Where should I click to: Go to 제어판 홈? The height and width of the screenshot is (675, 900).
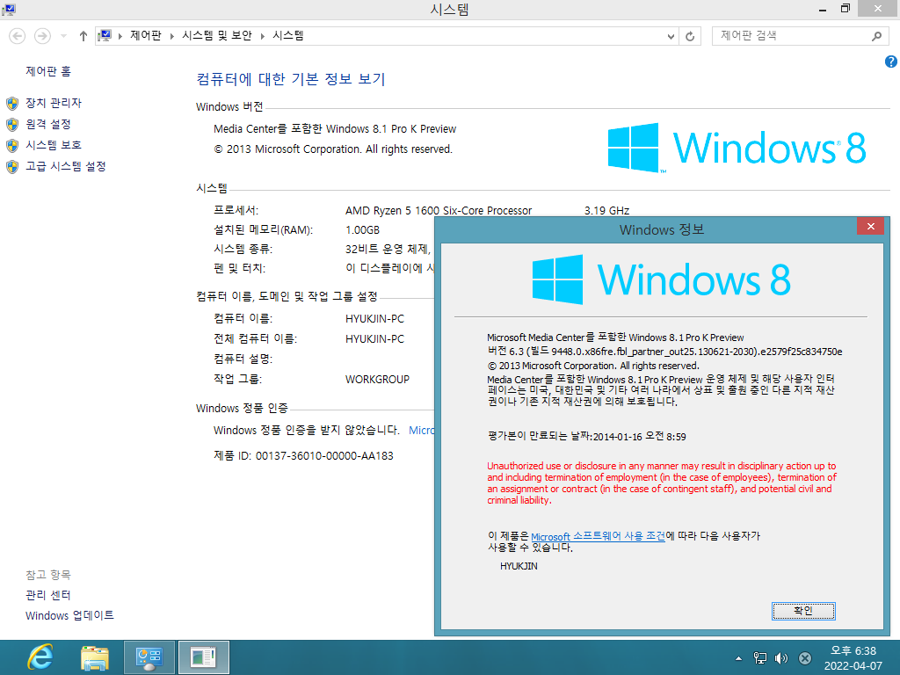coord(48,71)
